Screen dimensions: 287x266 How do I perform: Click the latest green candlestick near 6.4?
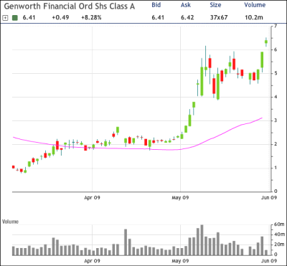pyautogui.click(x=266, y=42)
